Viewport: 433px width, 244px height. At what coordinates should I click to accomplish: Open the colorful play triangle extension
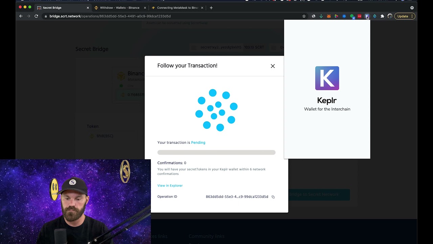[336, 16]
